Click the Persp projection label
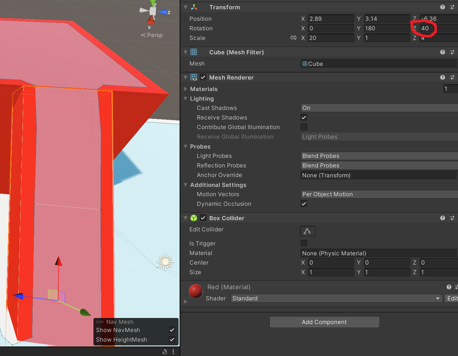This screenshot has height=356, width=458. point(155,35)
